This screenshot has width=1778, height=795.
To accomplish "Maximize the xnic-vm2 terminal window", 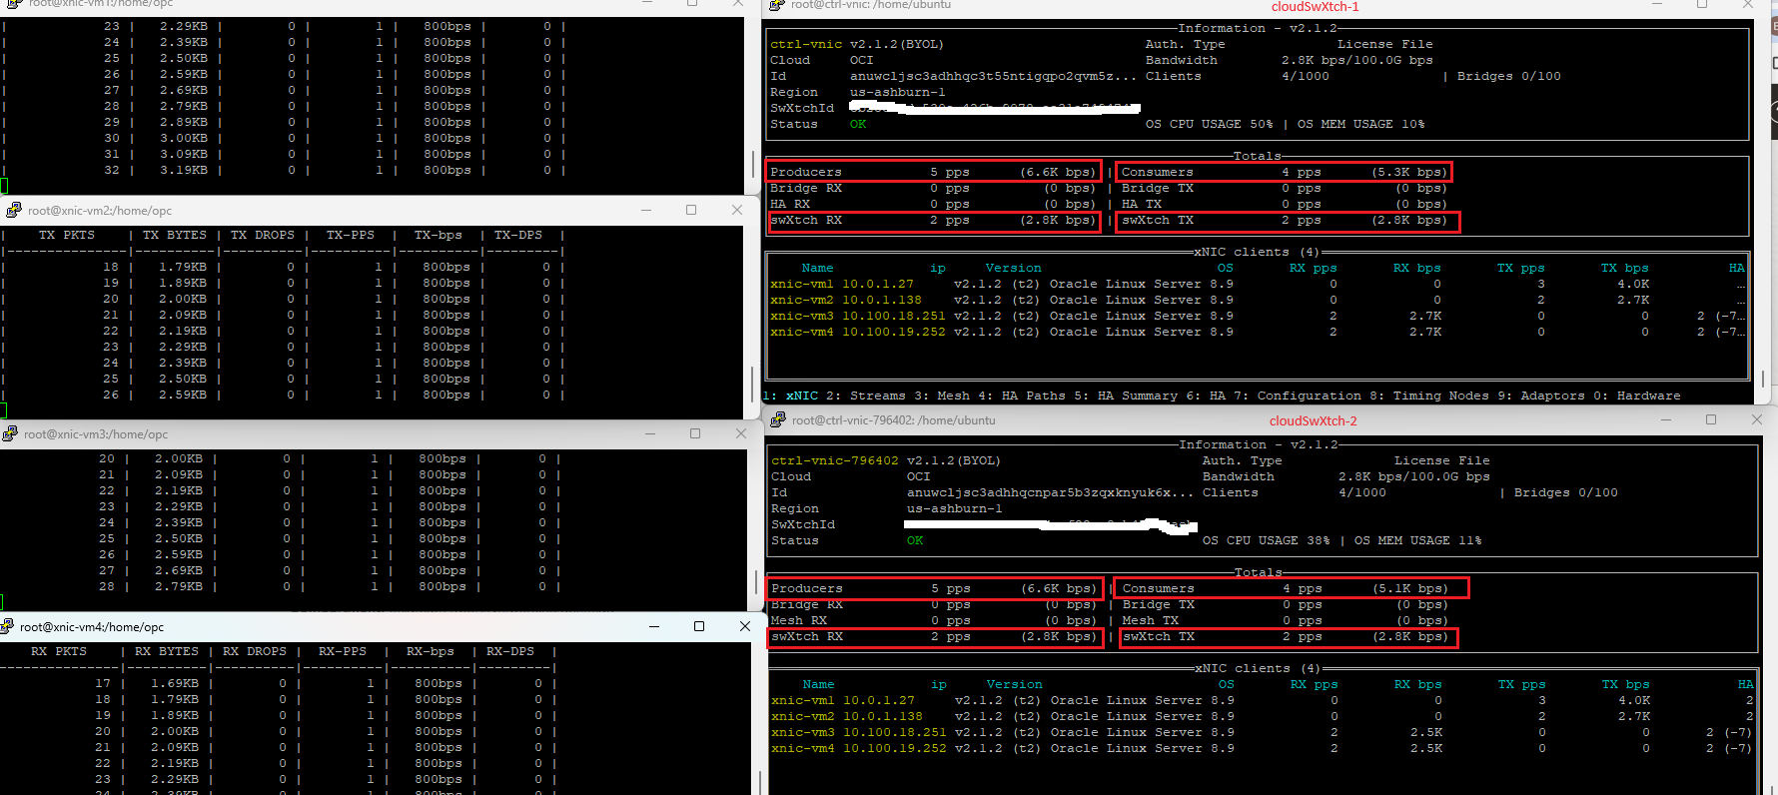I will click(x=691, y=210).
